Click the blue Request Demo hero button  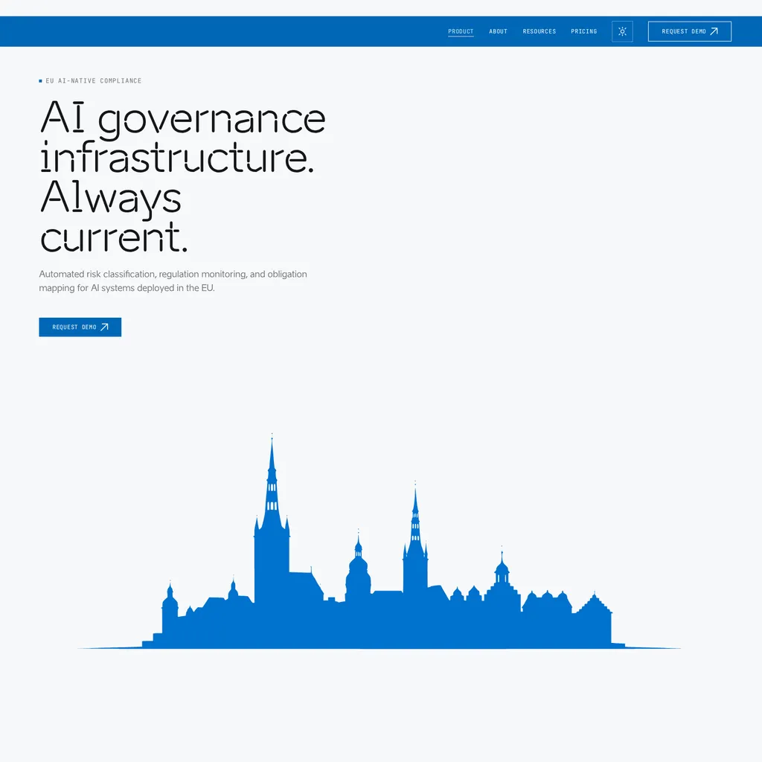[80, 327]
